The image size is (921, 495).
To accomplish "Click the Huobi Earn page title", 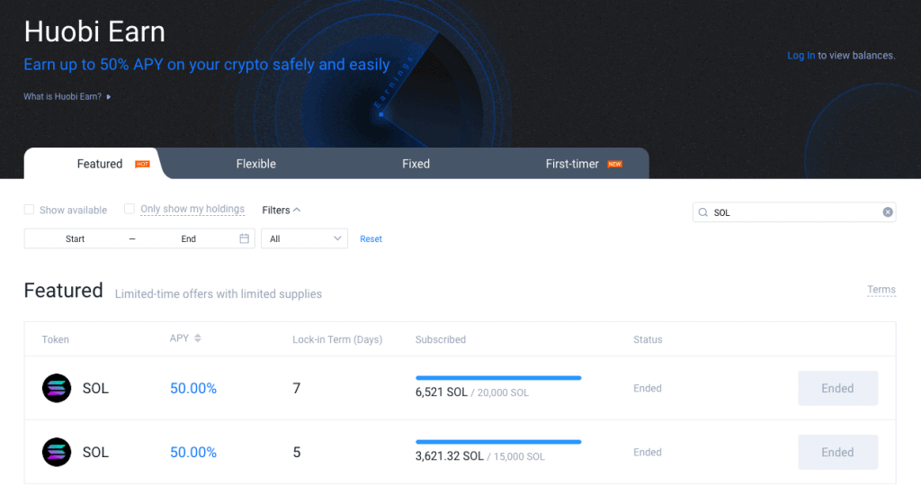I will pos(94,31).
